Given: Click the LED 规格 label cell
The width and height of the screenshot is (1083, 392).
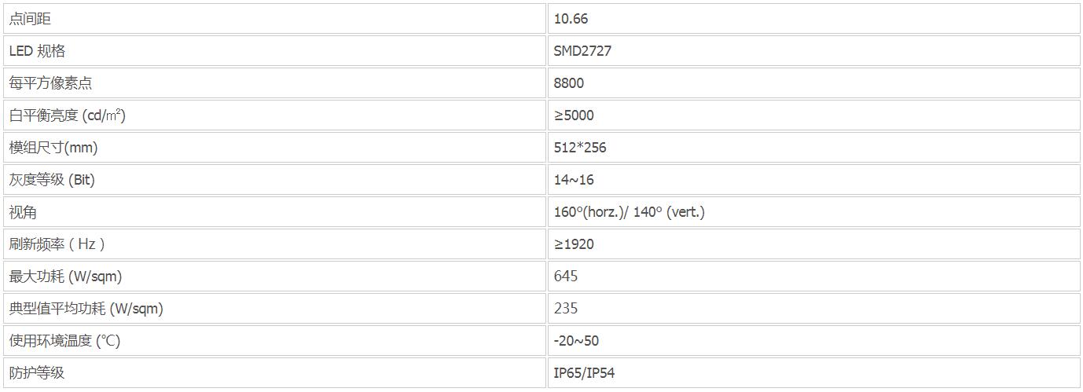Looking at the screenshot, I should (x=274, y=51).
